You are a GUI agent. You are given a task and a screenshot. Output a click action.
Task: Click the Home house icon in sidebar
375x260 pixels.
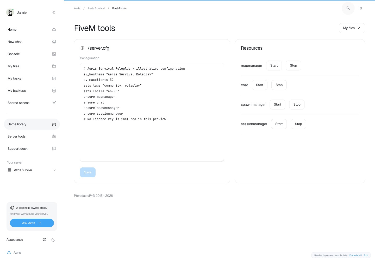click(x=54, y=29)
